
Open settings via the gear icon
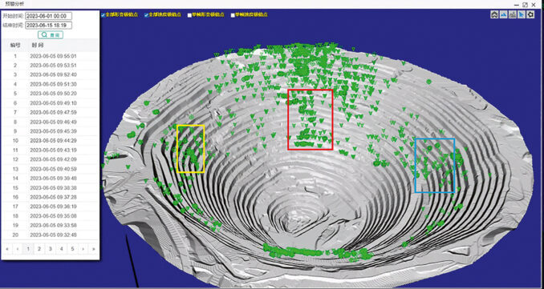click(x=530, y=14)
